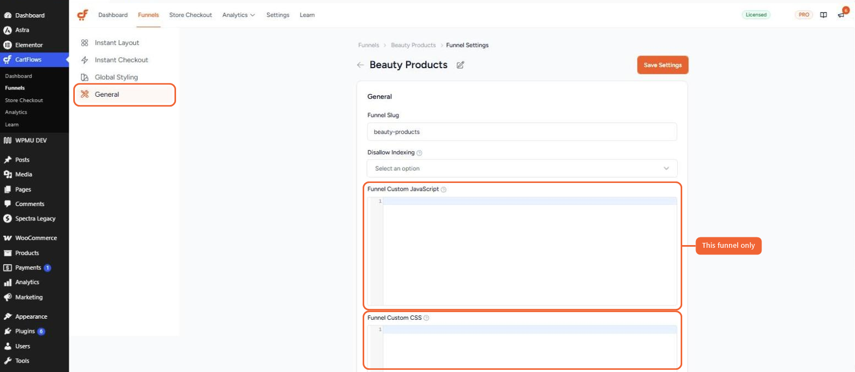This screenshot has height=372, width=855.
Task: Click the Plugins plug icon
Action: (8, 331)
